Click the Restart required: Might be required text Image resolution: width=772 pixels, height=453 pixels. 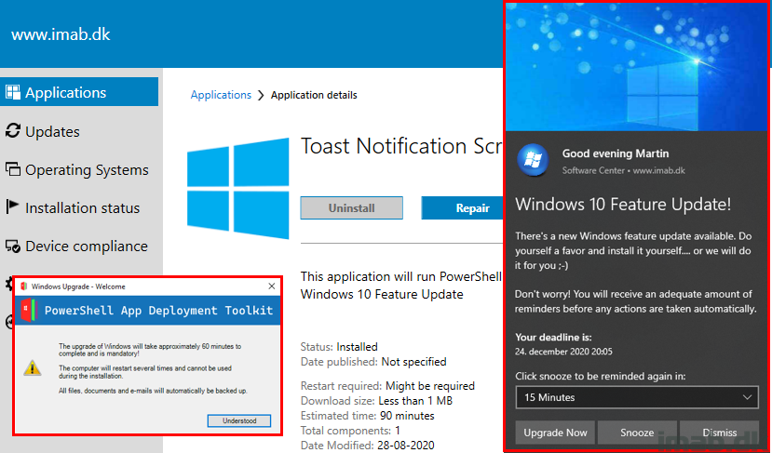387,386
